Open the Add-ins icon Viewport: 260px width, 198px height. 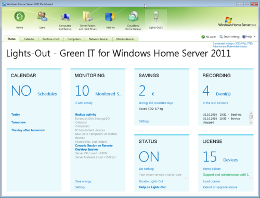coord(110,17)
